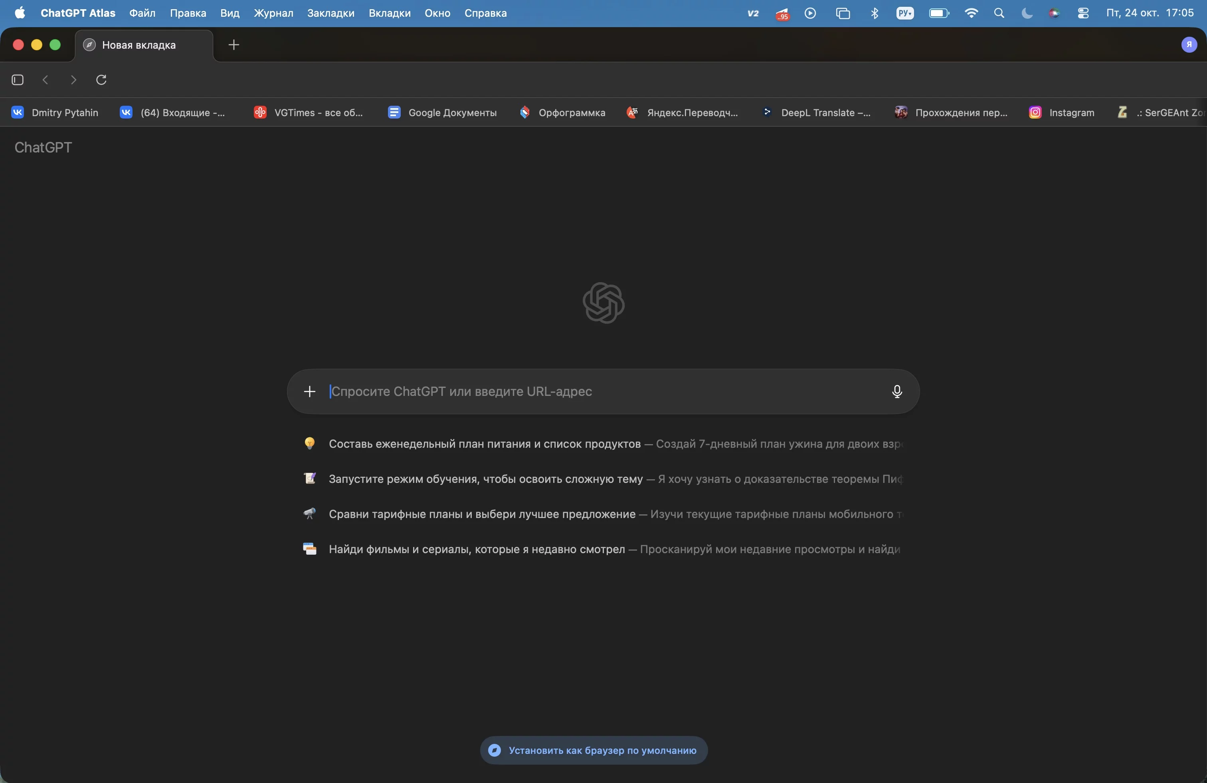Toggle the sidebar panel icon
The width and height of the screenshot is (1207, 783).
tap(18, 80)
